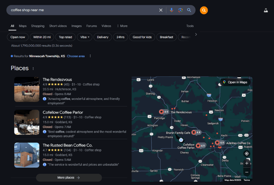Switch to the Images tab
Viewport: 274px width, 185px height.
pyautogui.click(x=76, y=26)
